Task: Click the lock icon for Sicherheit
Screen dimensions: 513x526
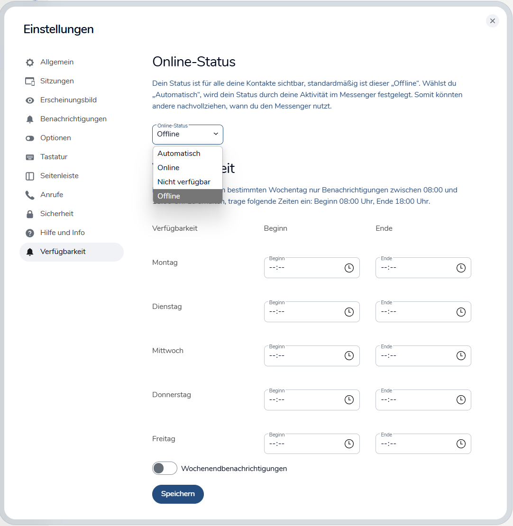Action: pyautogui.click(x=30, y=214)
